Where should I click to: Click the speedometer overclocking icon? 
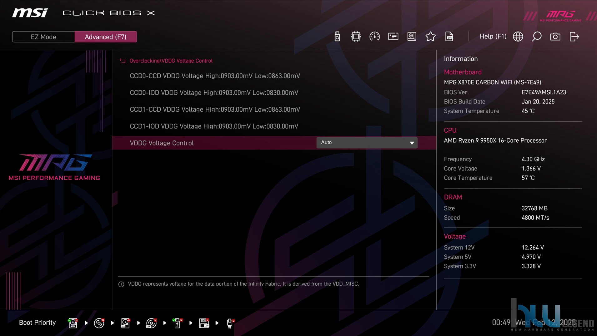(x=374, y=37)
